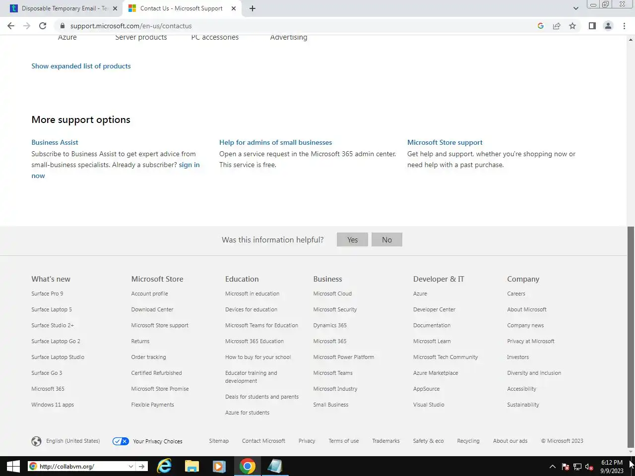635x476 pixels.
Task: Open the Google icon in the address bar
Action: 541,26
